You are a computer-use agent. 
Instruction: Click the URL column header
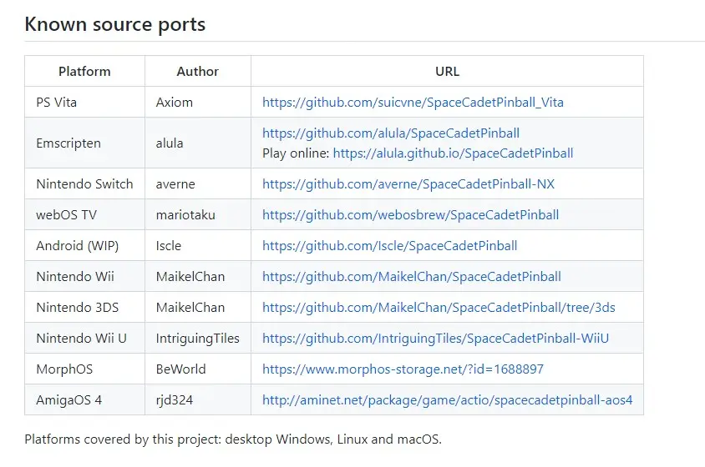(x=448, y=72)
